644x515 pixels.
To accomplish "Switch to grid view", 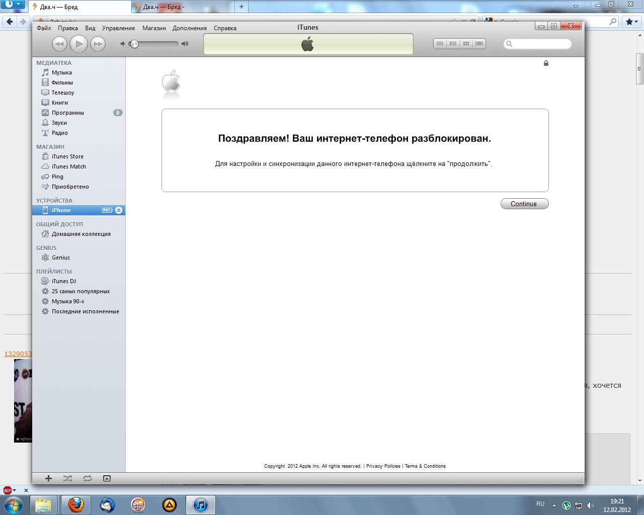I will coord(466,44).
